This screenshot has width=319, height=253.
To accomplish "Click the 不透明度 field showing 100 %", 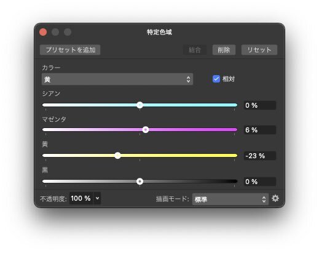I will [x=81, y=198].
